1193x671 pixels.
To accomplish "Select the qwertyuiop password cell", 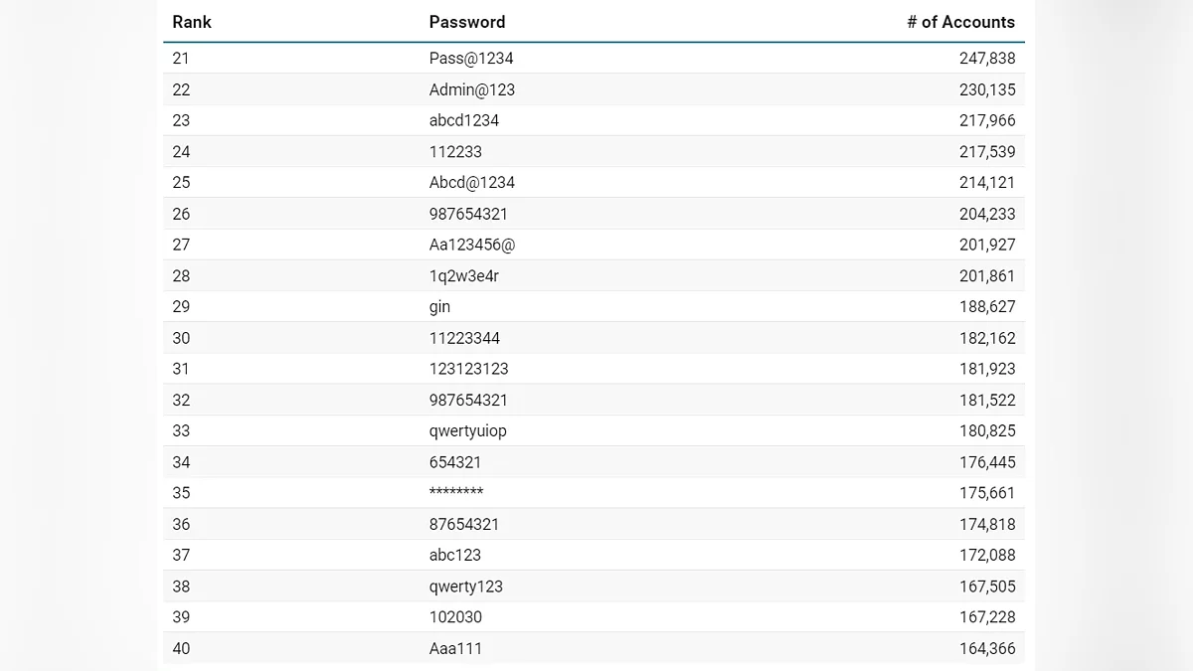I will [x=468, y=431].
